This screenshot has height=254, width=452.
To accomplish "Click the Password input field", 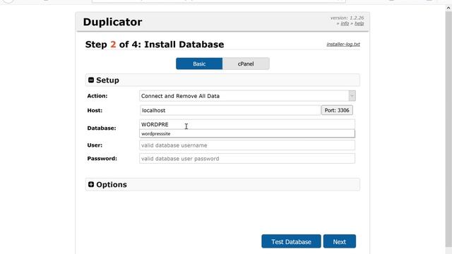I will pyautogui.click(x=247, y=158).
